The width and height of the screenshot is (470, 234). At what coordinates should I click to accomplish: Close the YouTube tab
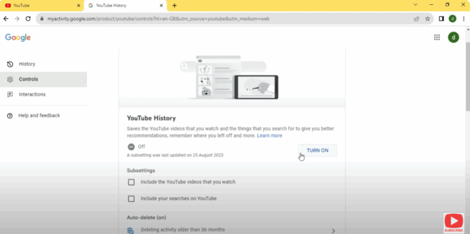[x=78, y=6]
